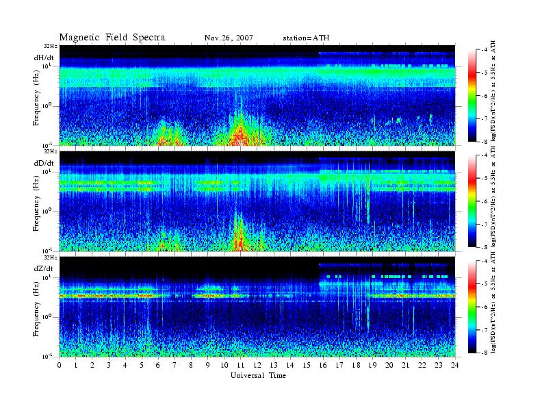
Task: Click the log(PSD) label beside the dZ/dt color bar
Action: click(493, 303)
